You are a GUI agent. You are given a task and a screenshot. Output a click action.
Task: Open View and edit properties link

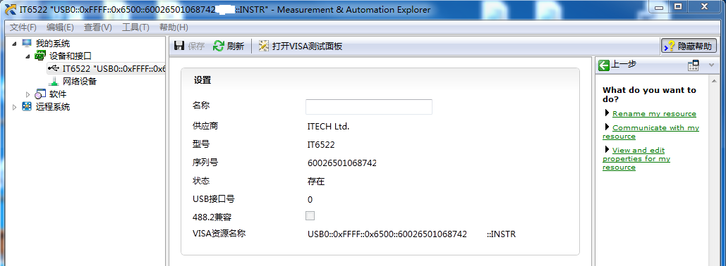click(x=636, y=158)
